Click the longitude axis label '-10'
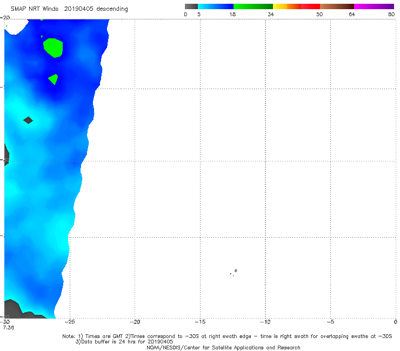This screenshot has width=400, height=351. point(265,322)
